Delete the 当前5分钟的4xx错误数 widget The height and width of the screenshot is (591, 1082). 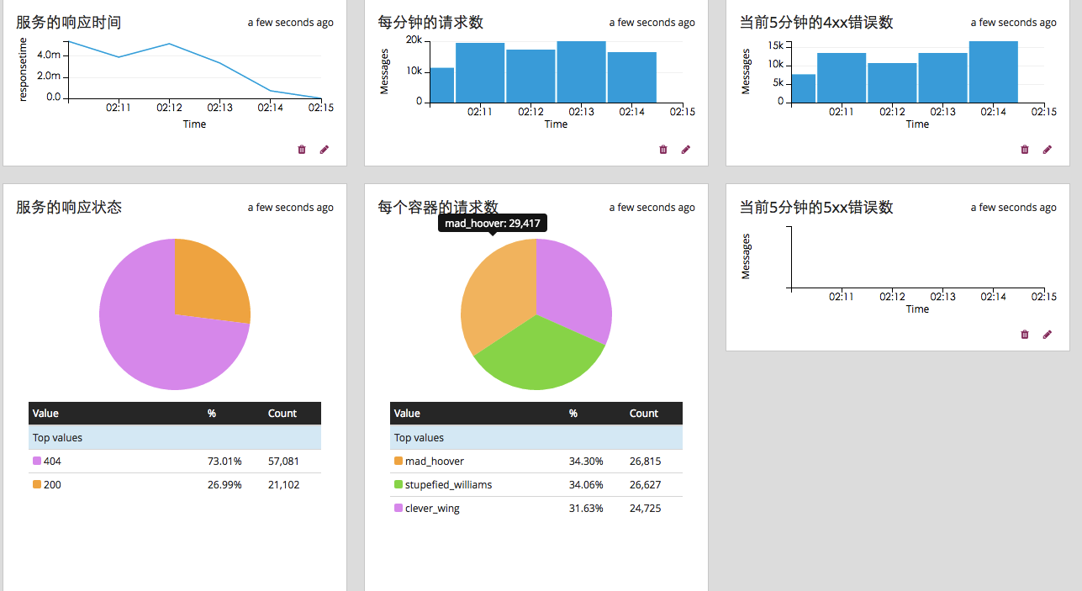point(1025,149)
